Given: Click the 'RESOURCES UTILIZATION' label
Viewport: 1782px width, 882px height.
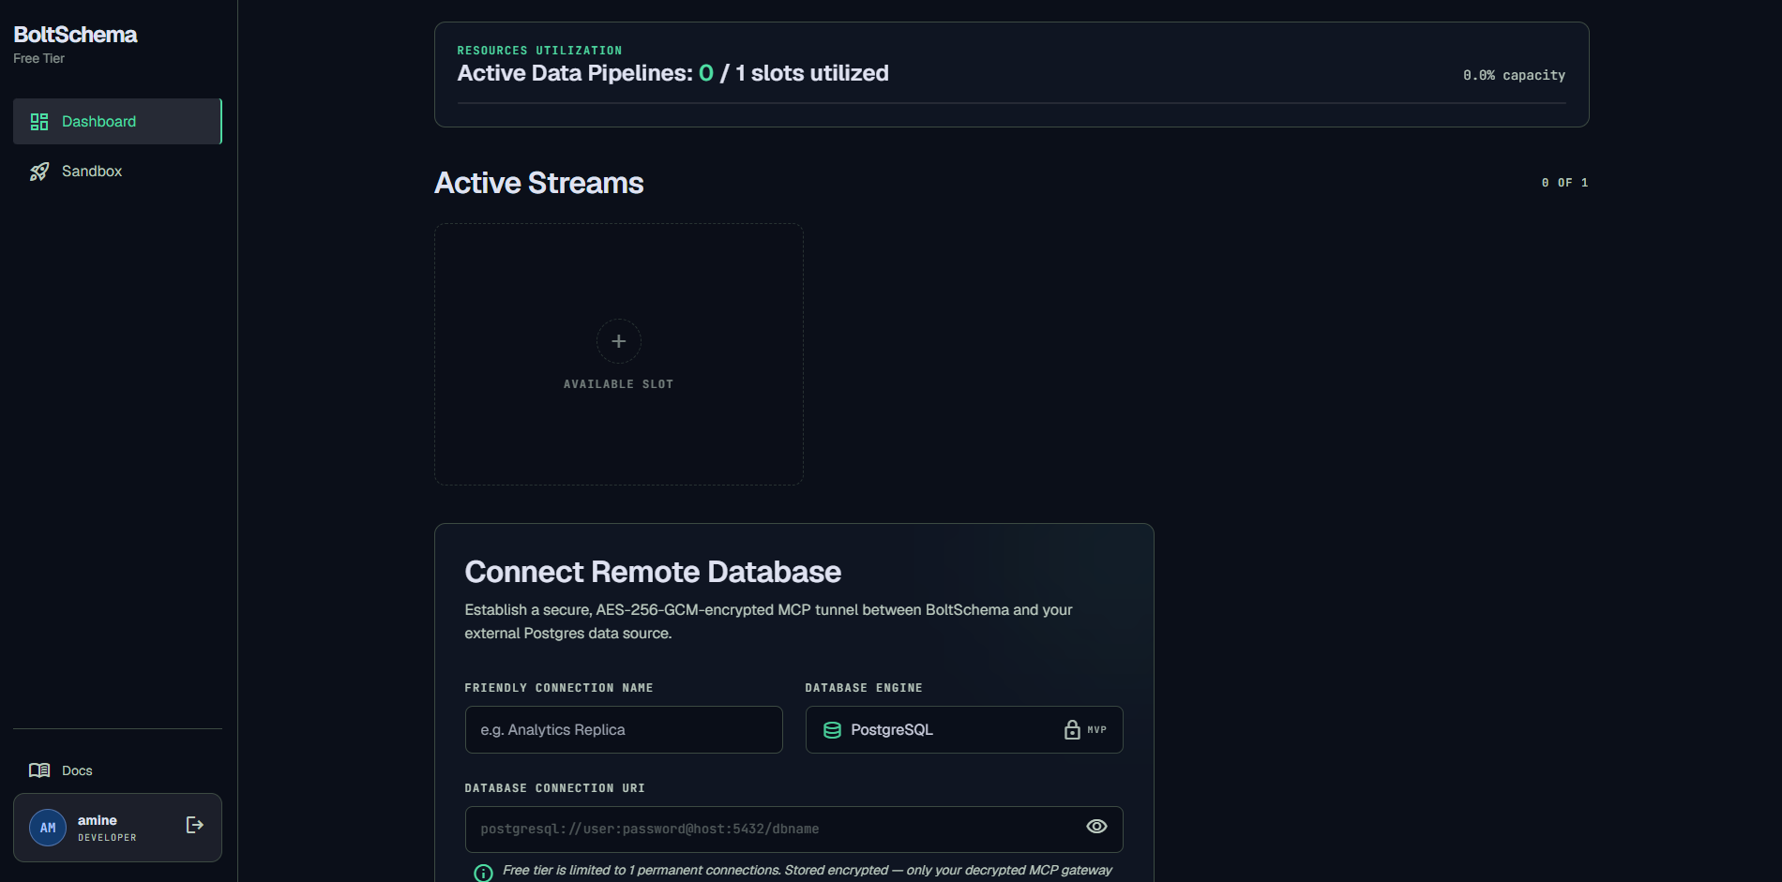Looking at the screenshot, I should point(539,51).
